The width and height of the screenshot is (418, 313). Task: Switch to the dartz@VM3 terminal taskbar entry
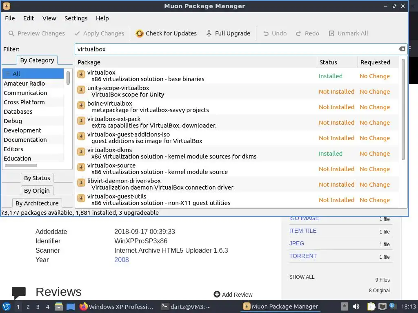pos(186,306)
